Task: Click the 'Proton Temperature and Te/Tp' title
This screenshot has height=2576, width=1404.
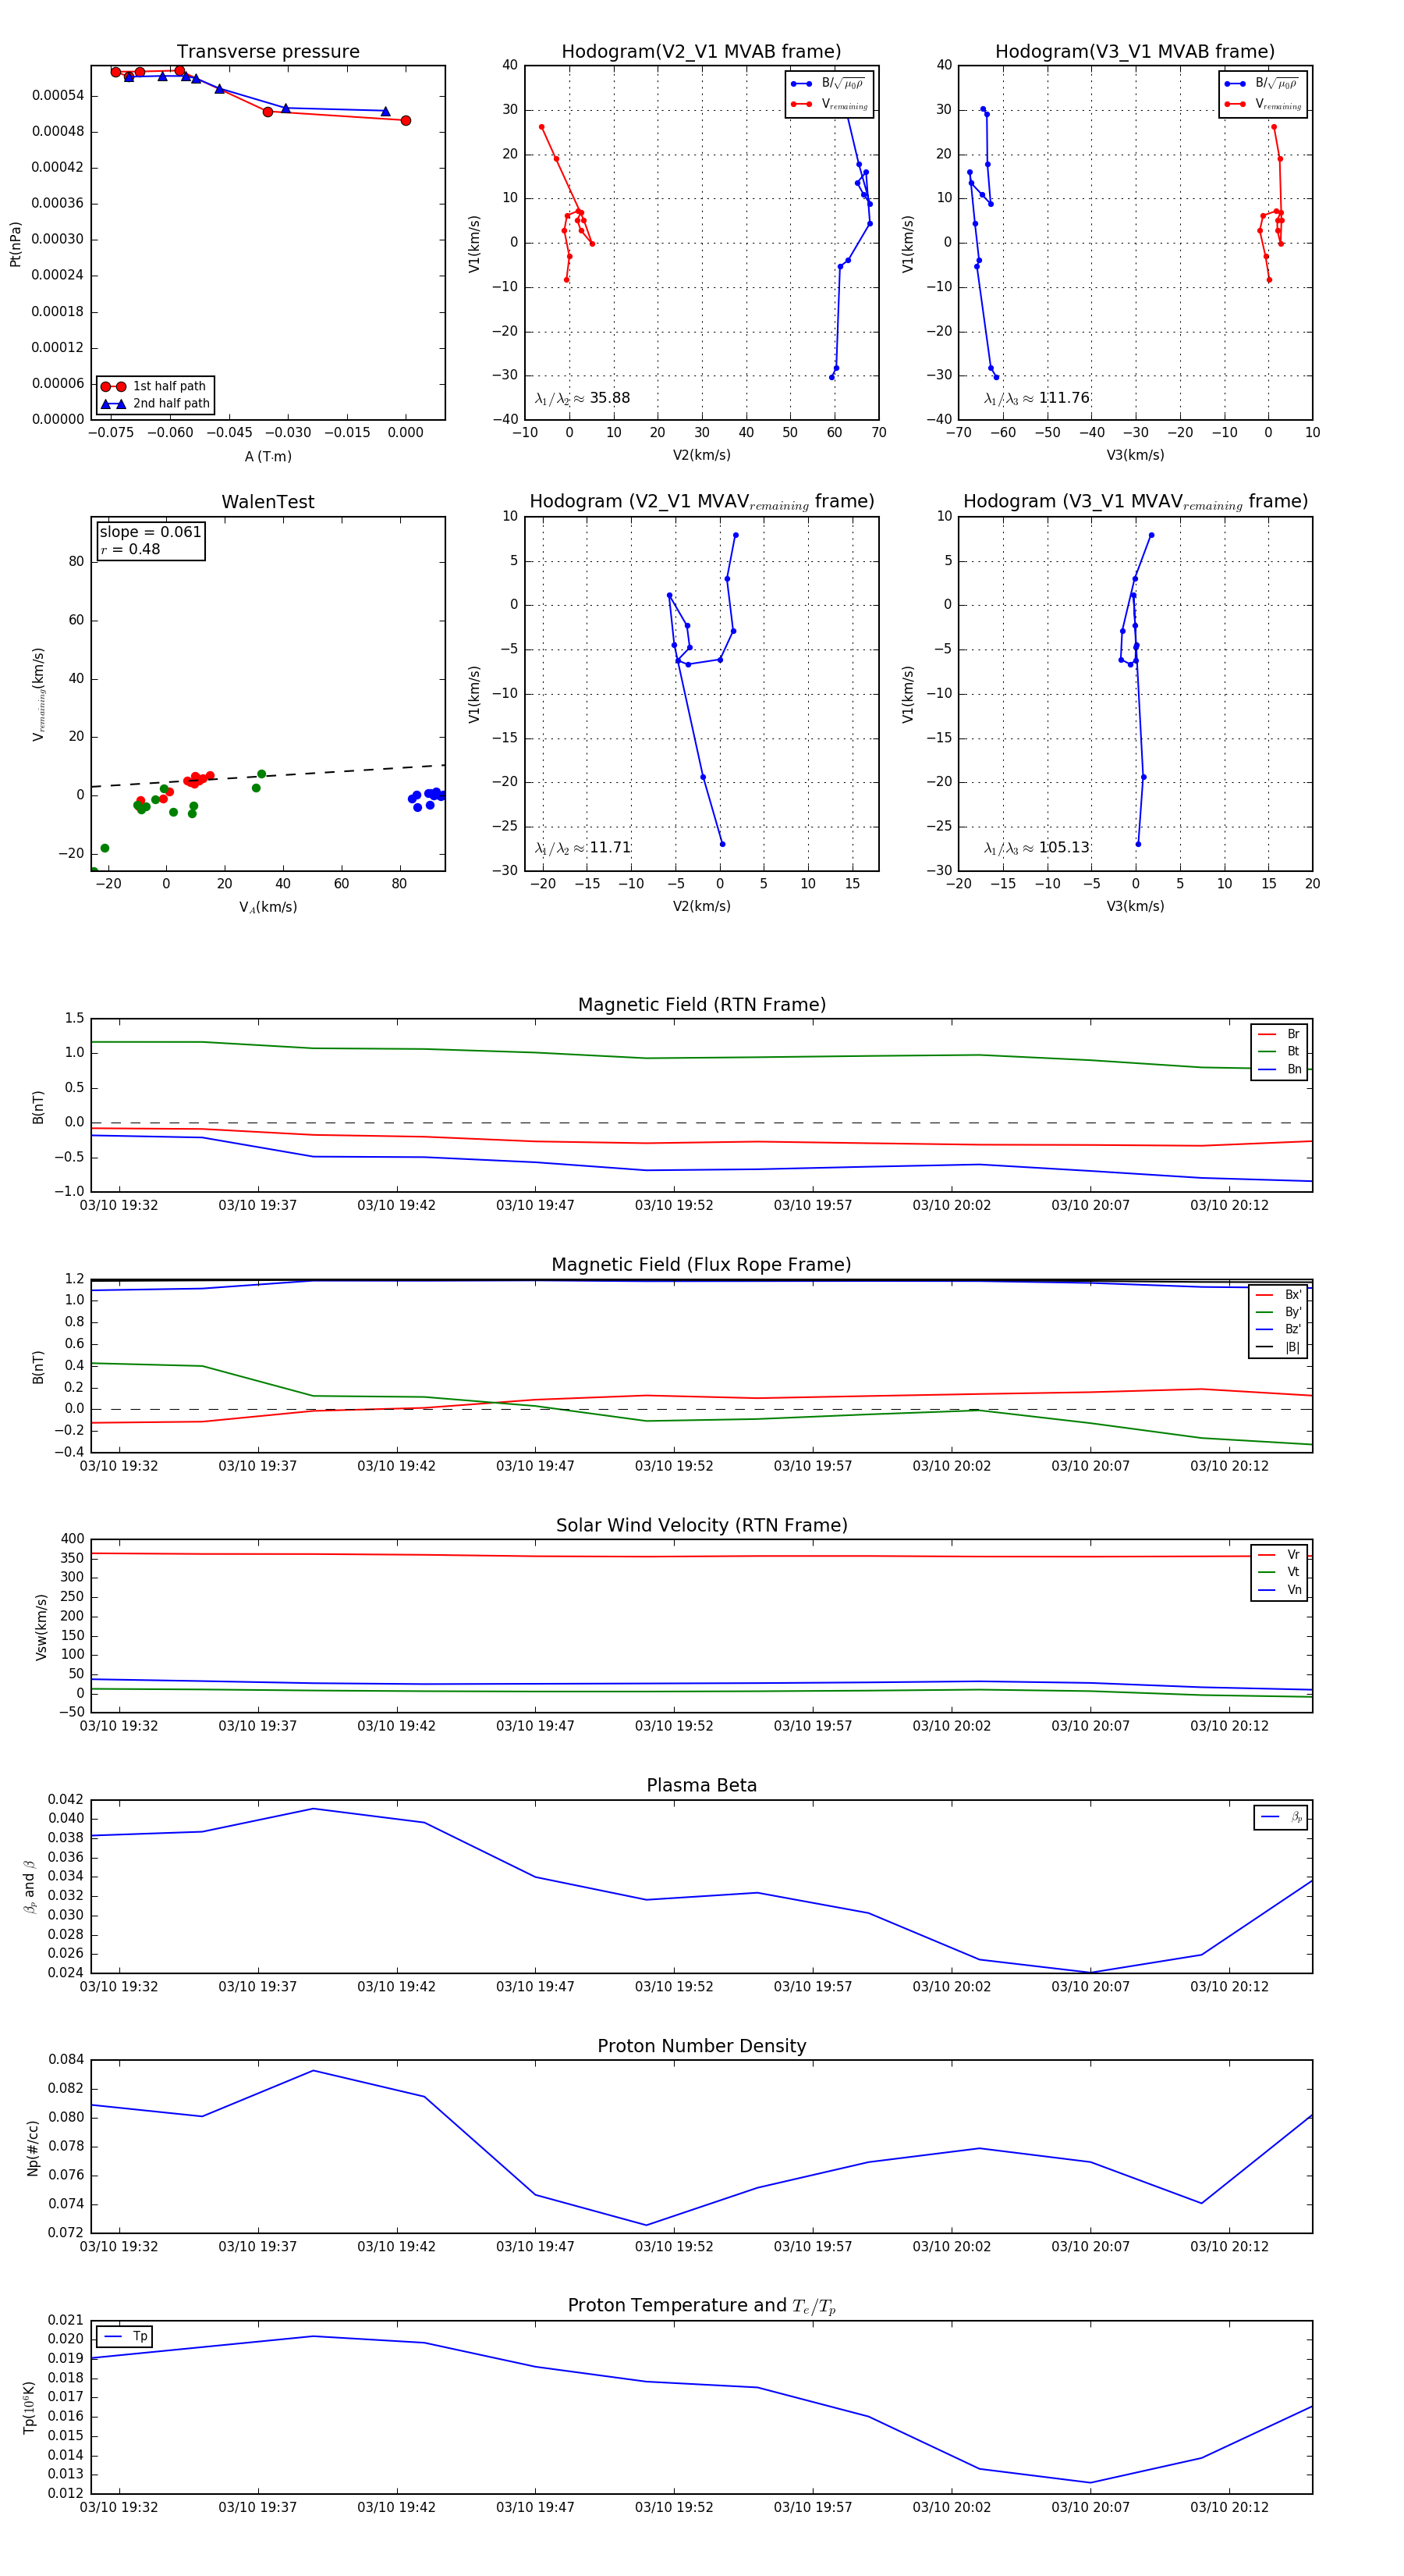Action: pyautogui.click(x=701, y=2306)
